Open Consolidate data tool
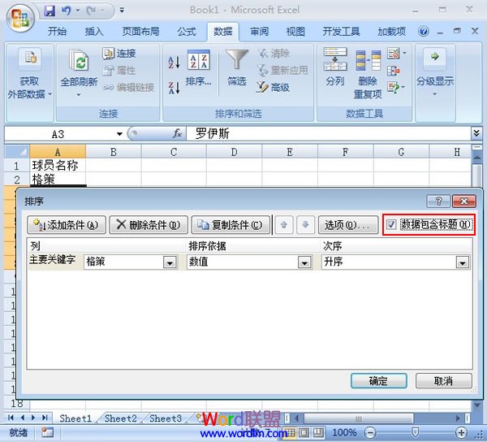 tap(393, 71)
